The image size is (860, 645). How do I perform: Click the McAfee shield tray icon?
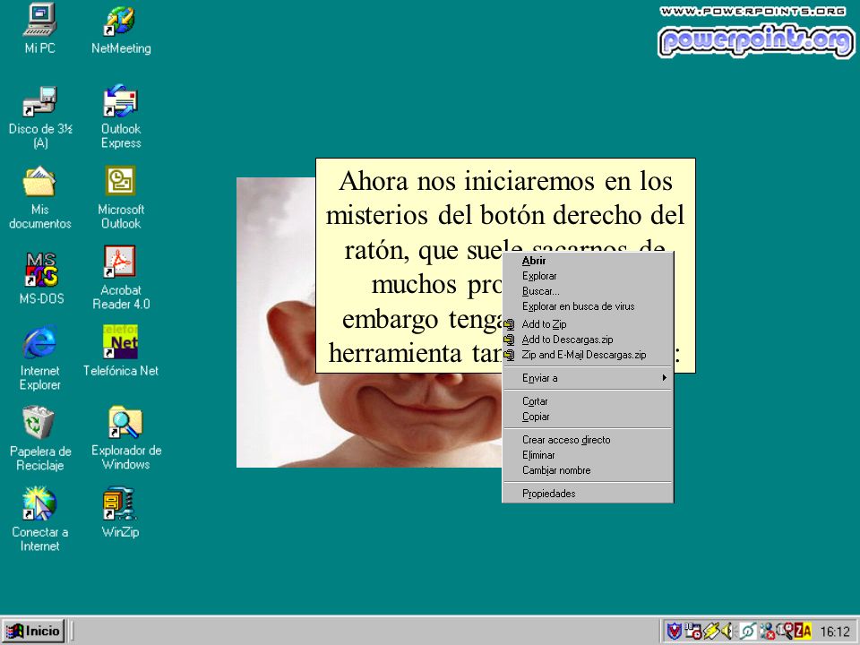(x=674, y=631)
